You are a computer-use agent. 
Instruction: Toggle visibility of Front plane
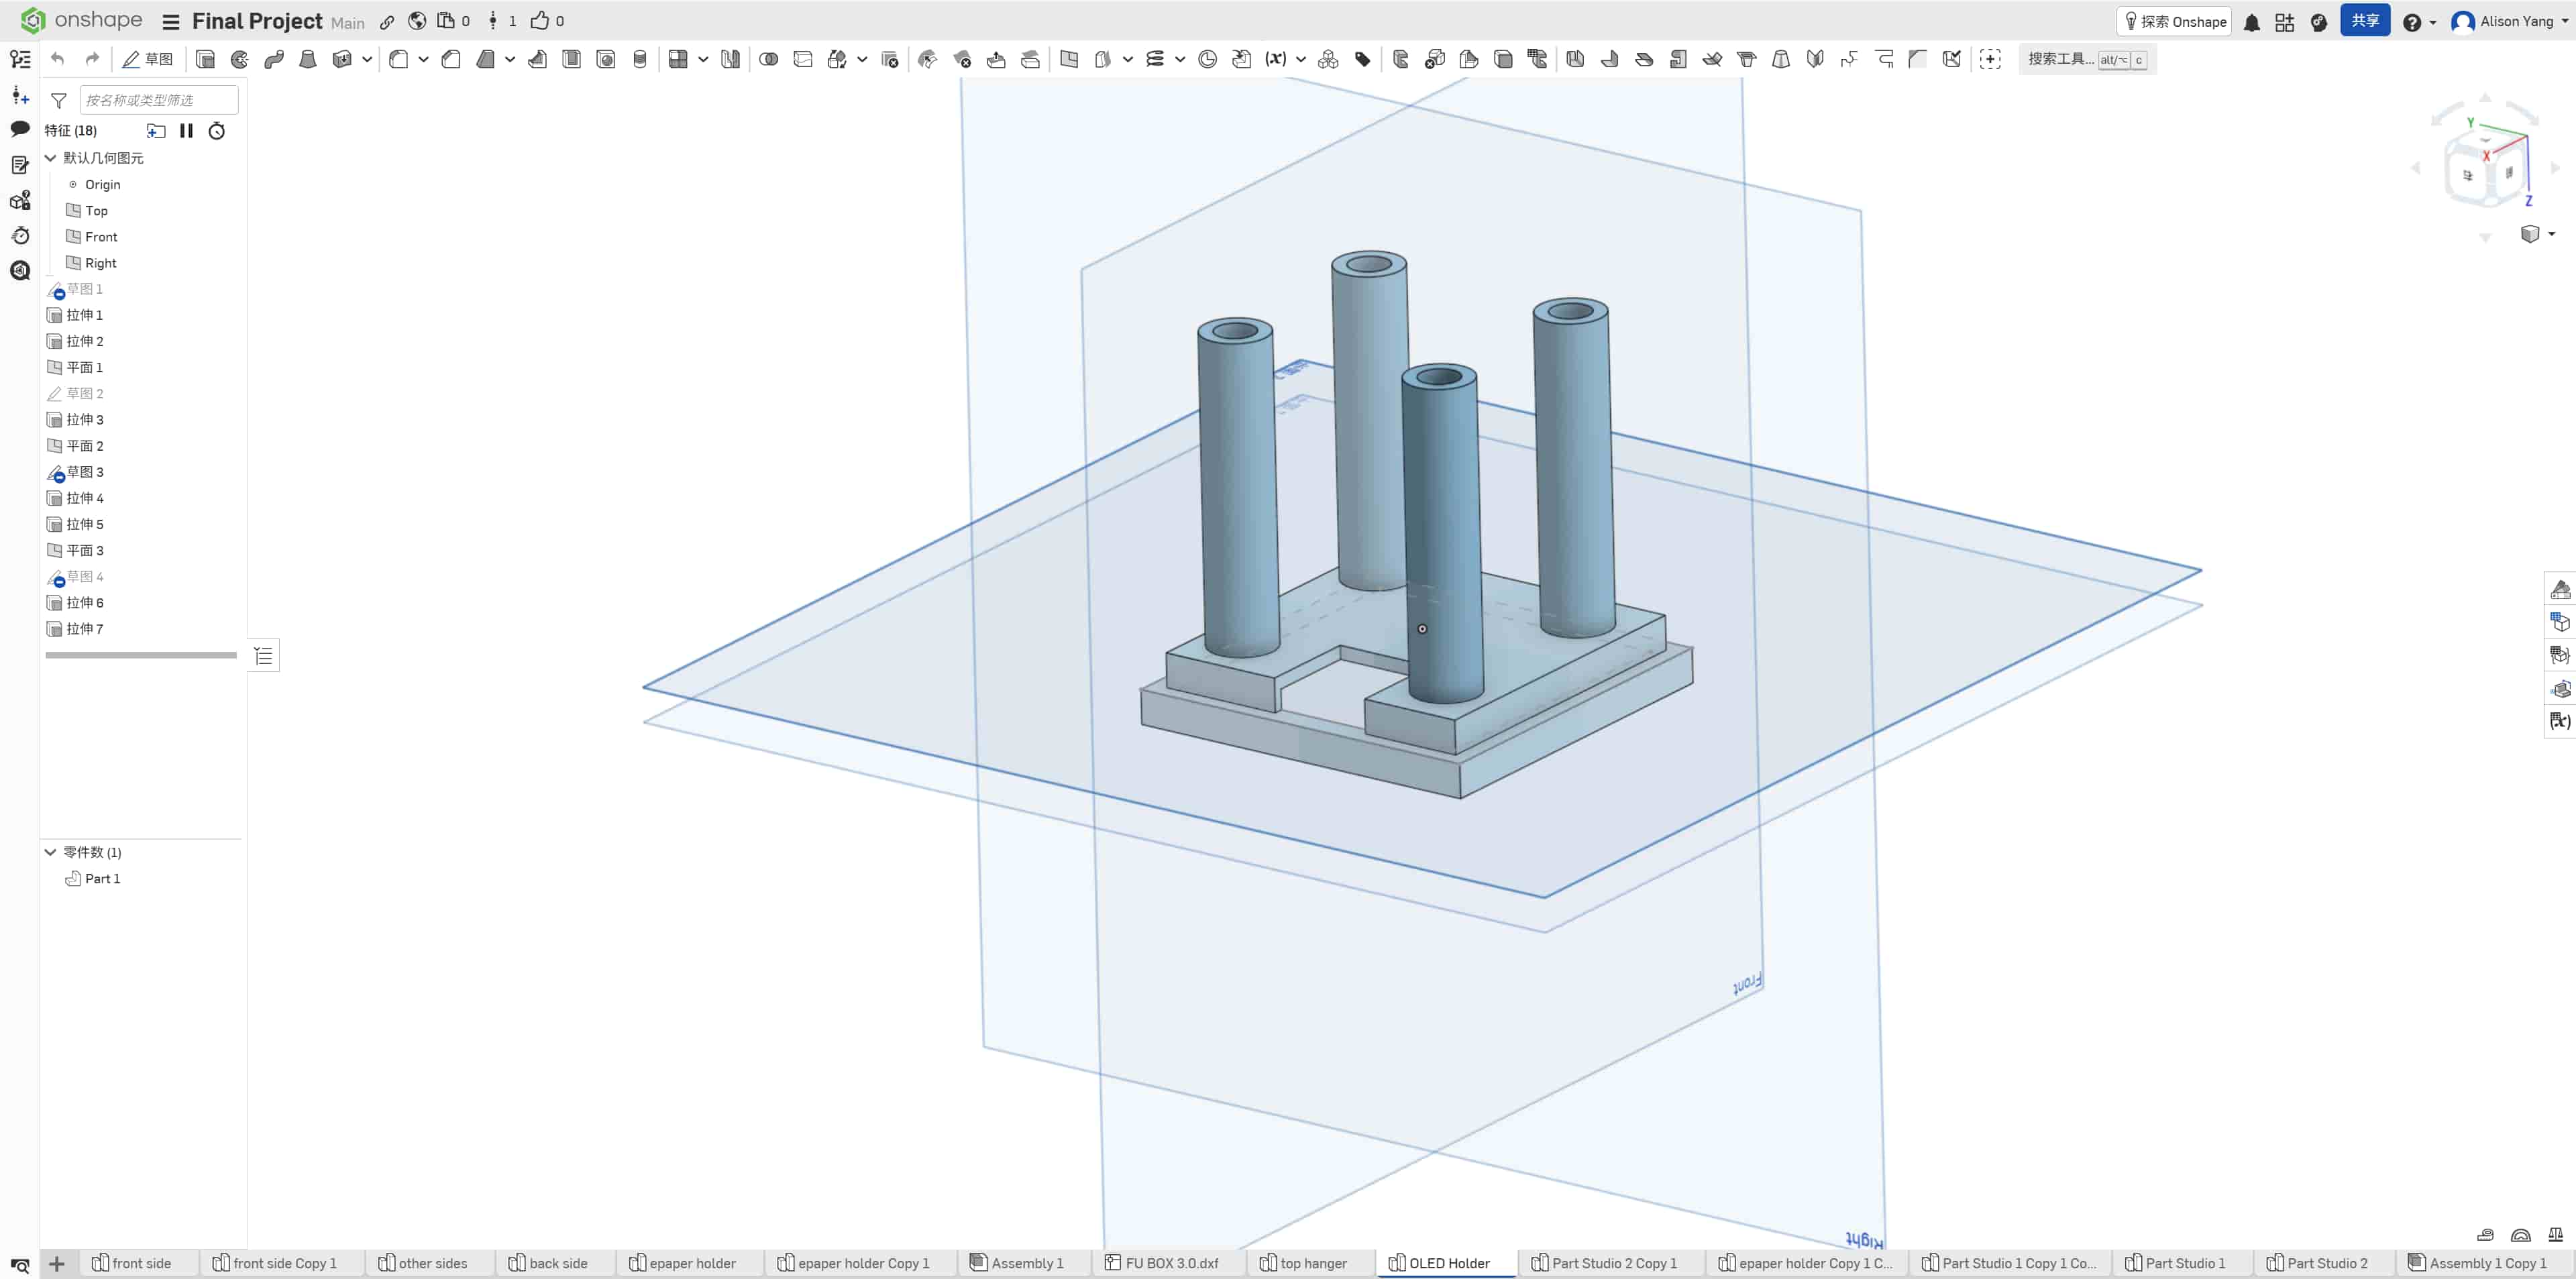click(73, 236)
